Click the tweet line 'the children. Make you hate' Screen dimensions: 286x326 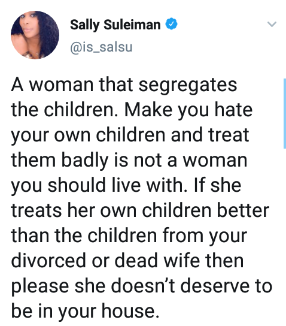pos(132,110)
